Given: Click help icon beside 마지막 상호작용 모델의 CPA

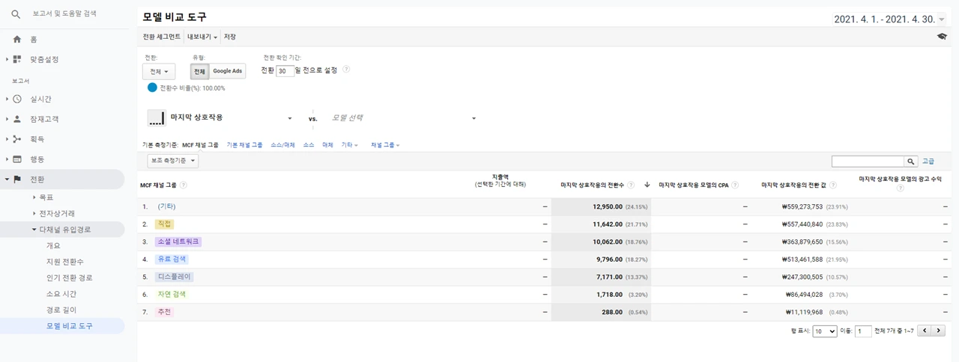Looking at the screenshot, I should point(735,185).
